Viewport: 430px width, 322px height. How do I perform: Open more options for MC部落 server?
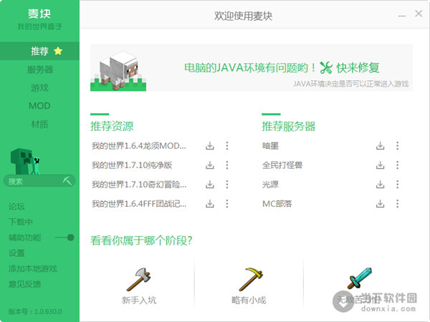pyautogui.click(x=397, y=204)
